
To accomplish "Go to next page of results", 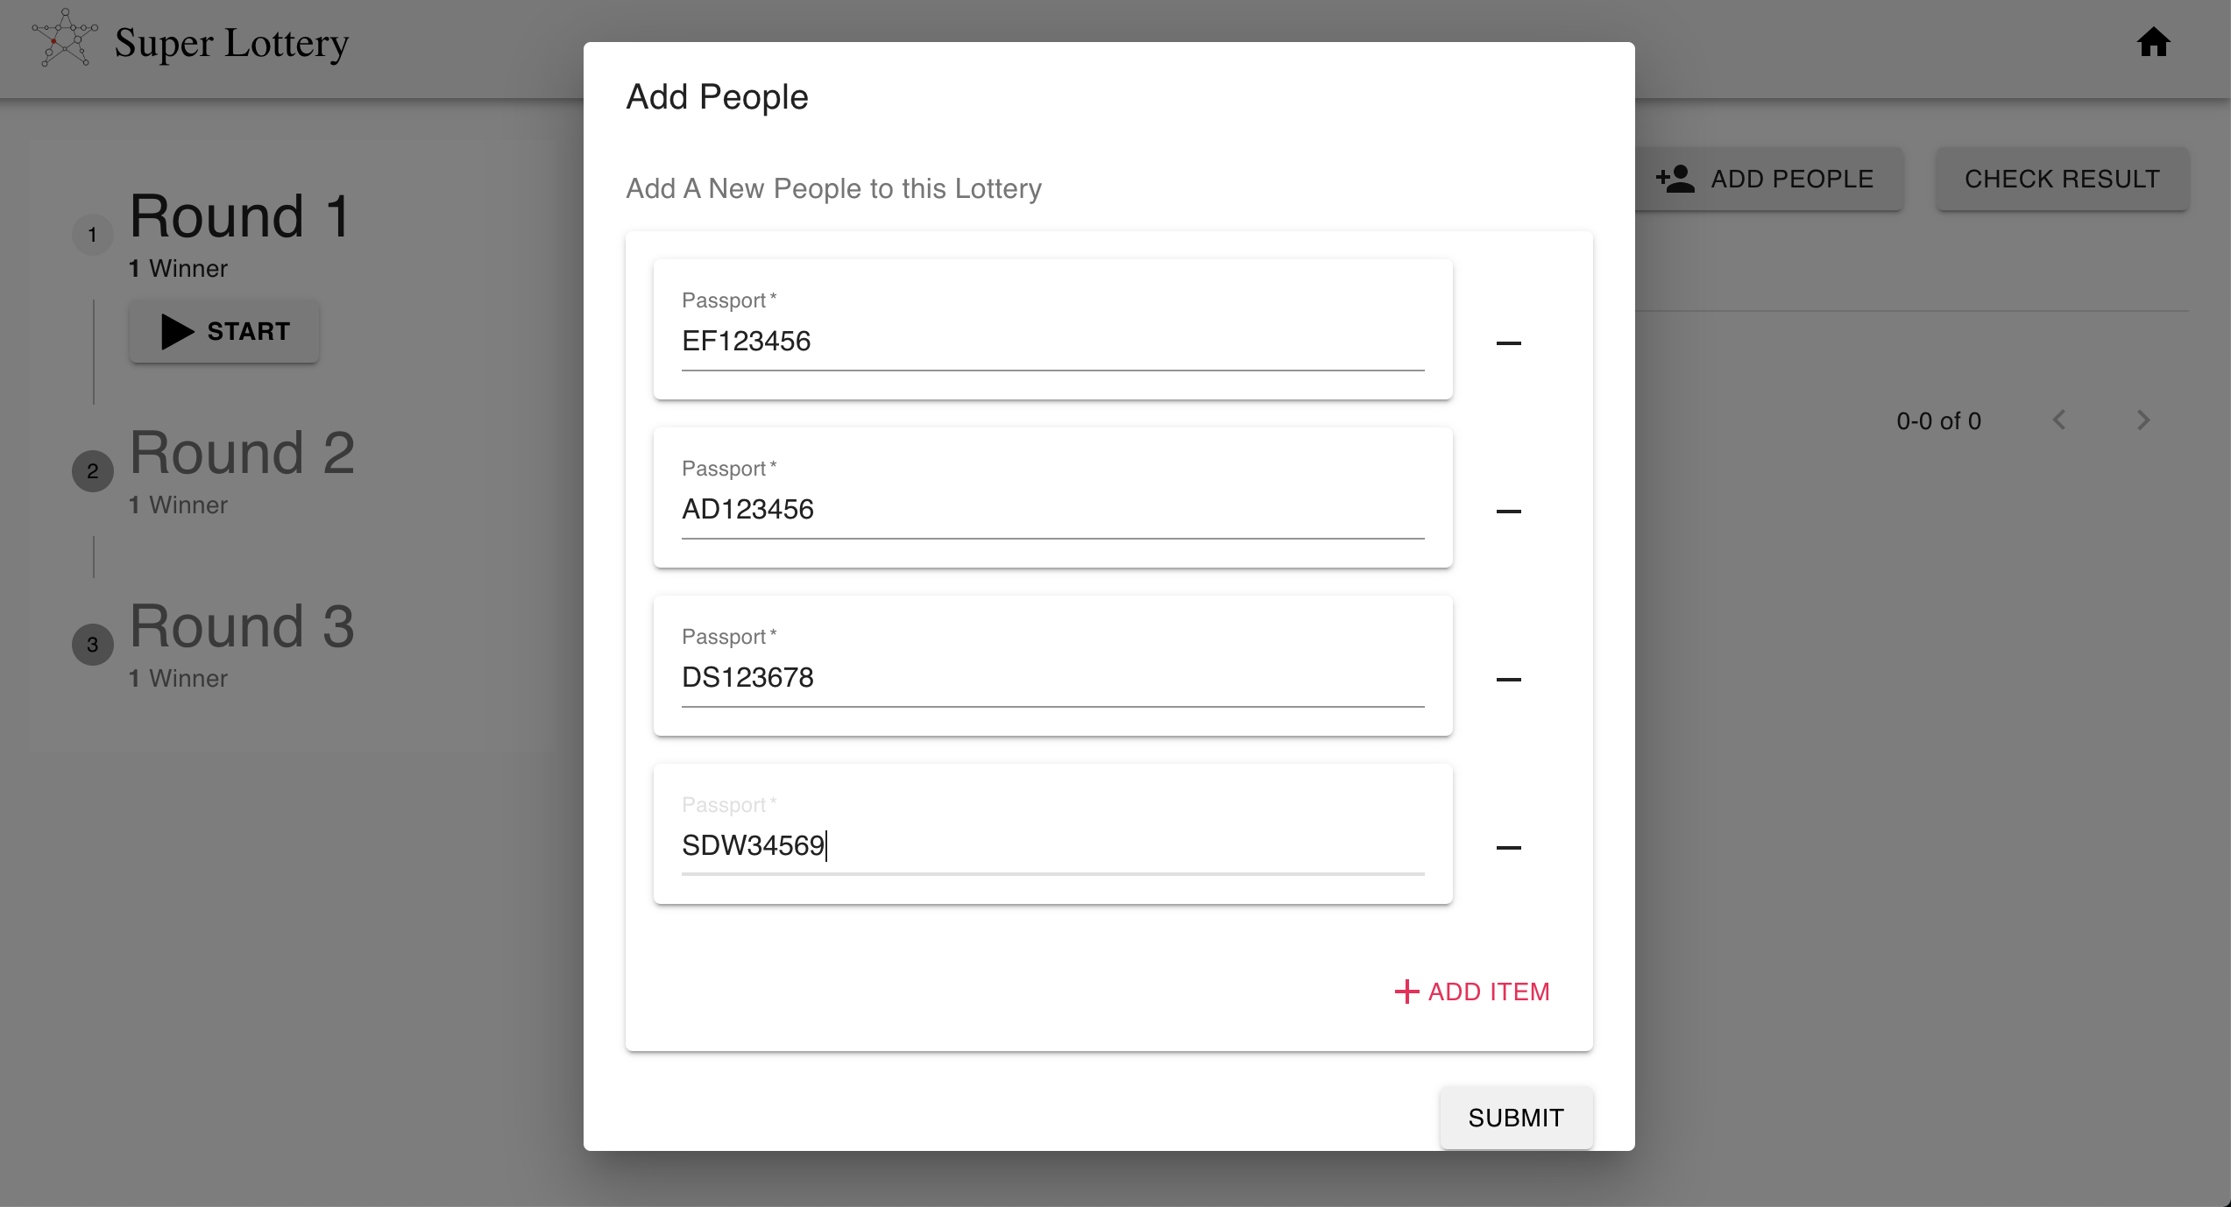I will pos(2142,420).
